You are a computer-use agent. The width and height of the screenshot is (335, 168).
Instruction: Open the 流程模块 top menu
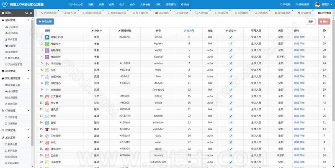(x=171, y=5)
